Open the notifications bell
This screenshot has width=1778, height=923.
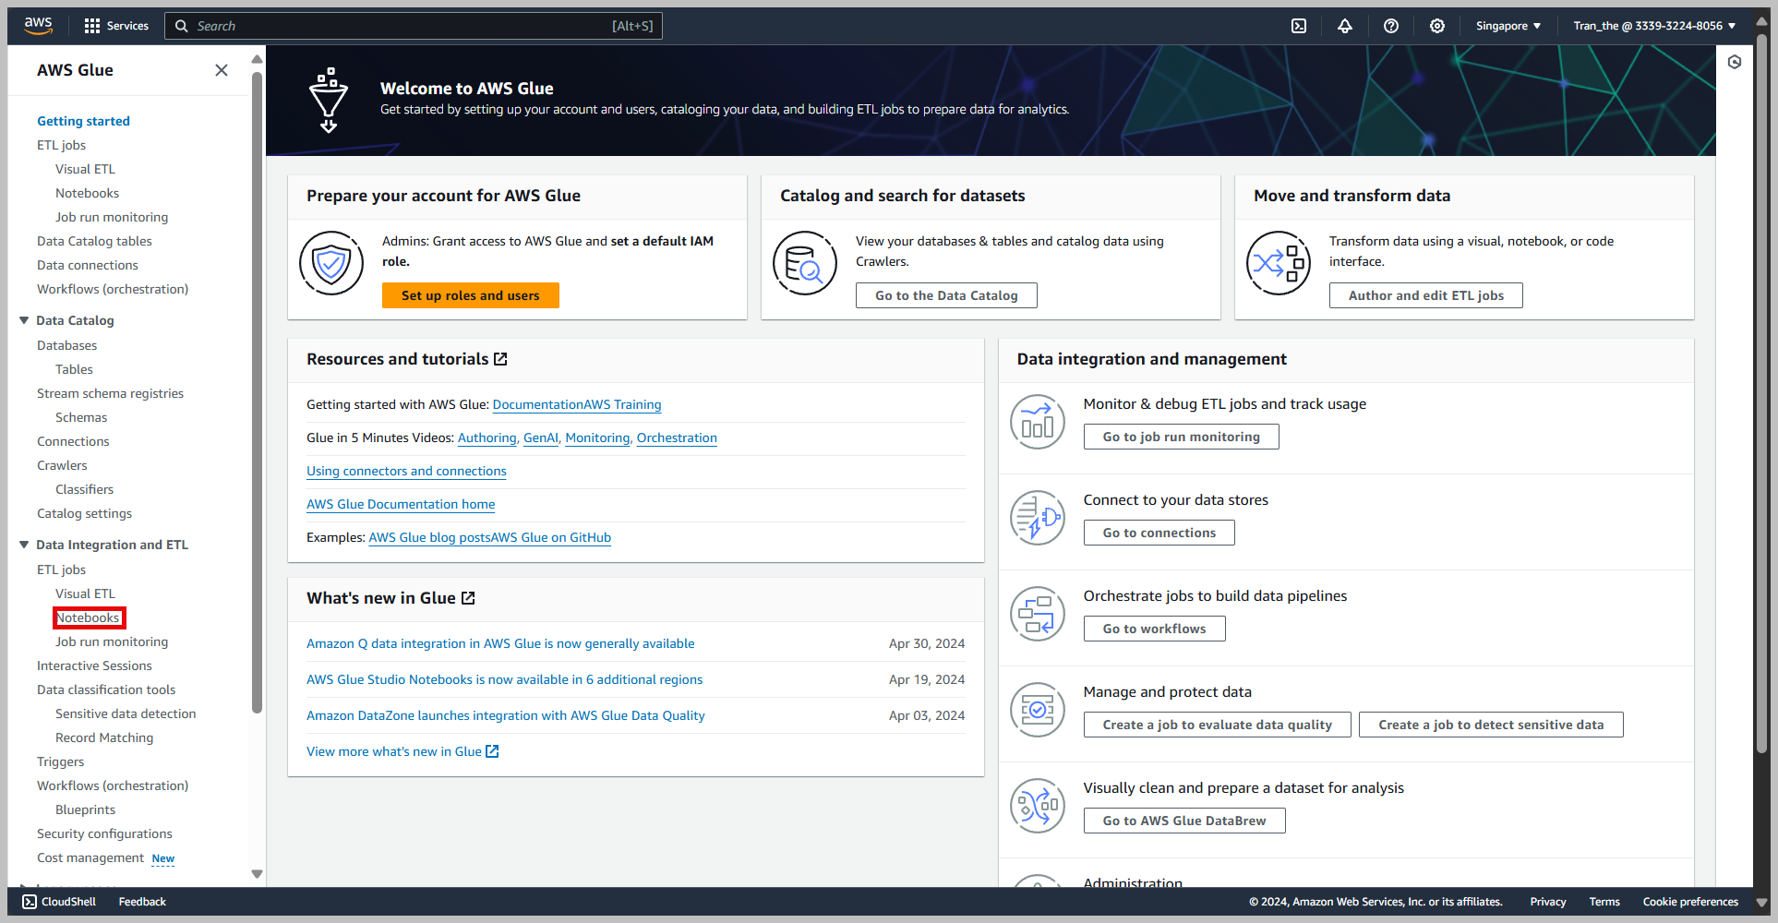(1345, 25)
